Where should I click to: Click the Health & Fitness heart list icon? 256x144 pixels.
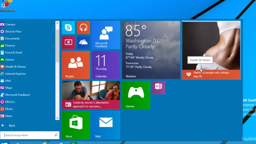[x=2, y=67]
